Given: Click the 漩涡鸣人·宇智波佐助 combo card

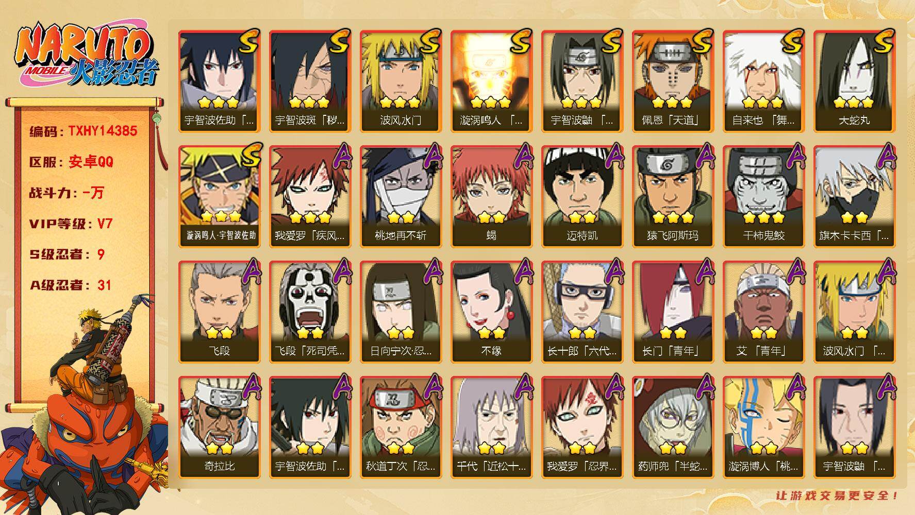Looking at the screenshot, I should (219, 197).
